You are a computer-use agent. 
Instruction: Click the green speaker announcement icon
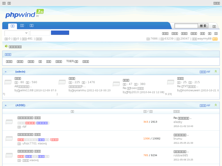coord(6,46)
